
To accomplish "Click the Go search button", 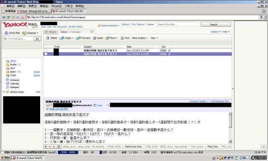I will [x=37, y=39].
